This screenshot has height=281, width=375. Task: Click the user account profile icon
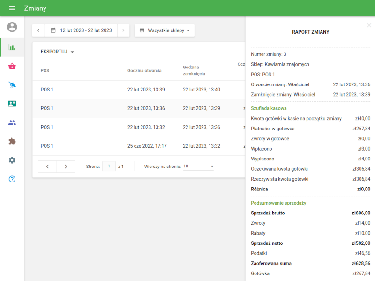coord(12,27)
